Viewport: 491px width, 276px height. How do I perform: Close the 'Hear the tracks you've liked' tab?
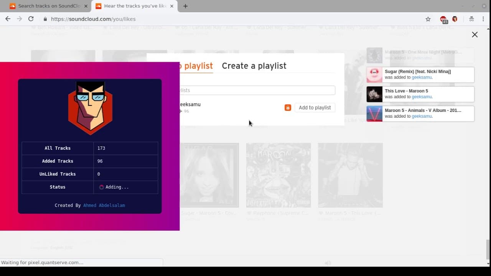click(171, 6)
